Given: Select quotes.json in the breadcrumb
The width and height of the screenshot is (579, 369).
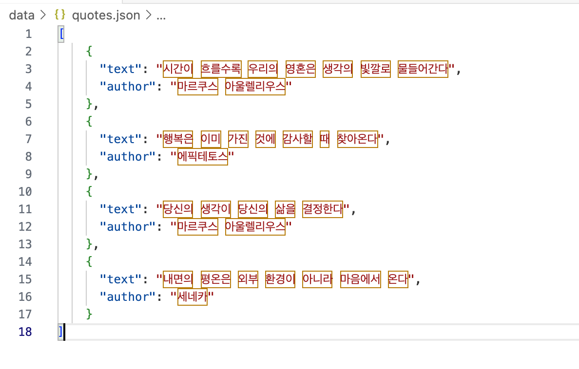Looking at the screenshot, I should [x=106, y=15].
